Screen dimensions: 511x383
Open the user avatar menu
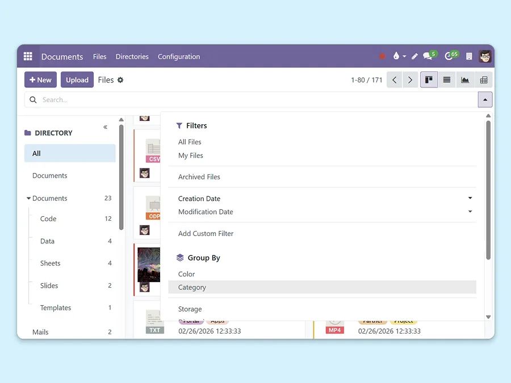click(485, 56)
